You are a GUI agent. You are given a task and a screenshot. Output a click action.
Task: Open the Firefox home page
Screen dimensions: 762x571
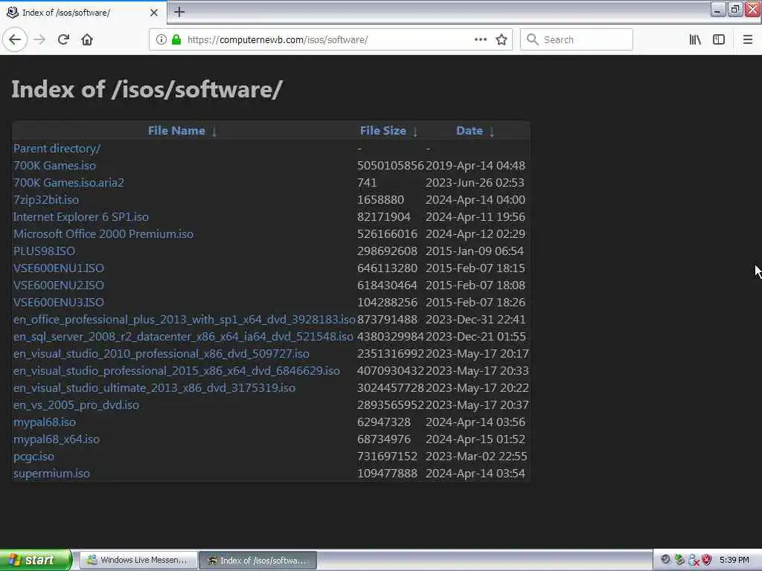(87, 39)
